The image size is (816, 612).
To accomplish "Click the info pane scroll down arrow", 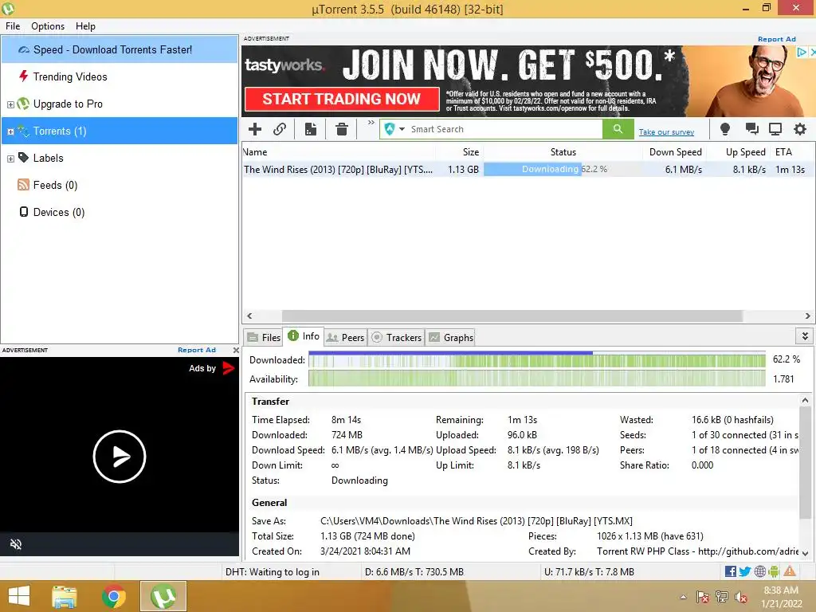I will point(805,554).
